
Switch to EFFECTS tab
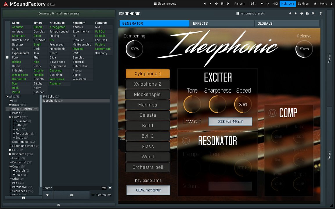pos(222,23)
